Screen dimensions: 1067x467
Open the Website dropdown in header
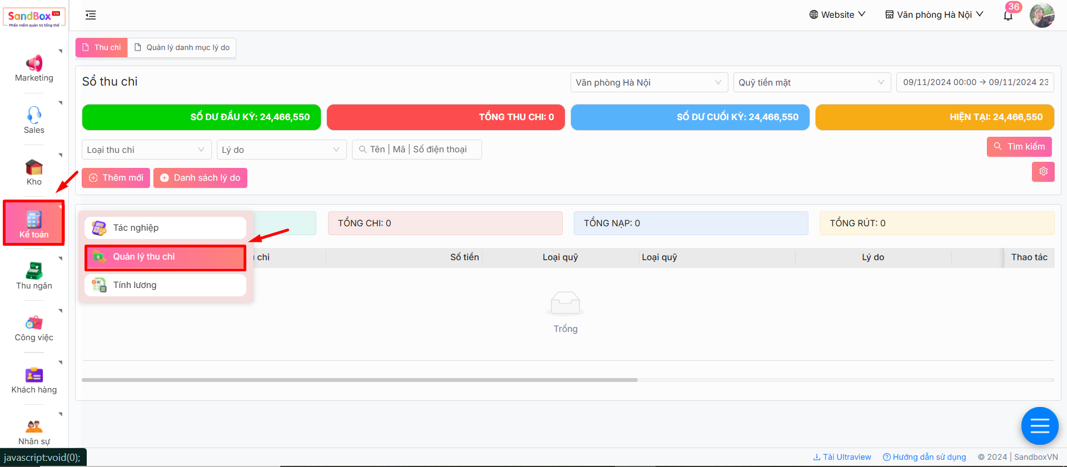click(x=837, y=14)
